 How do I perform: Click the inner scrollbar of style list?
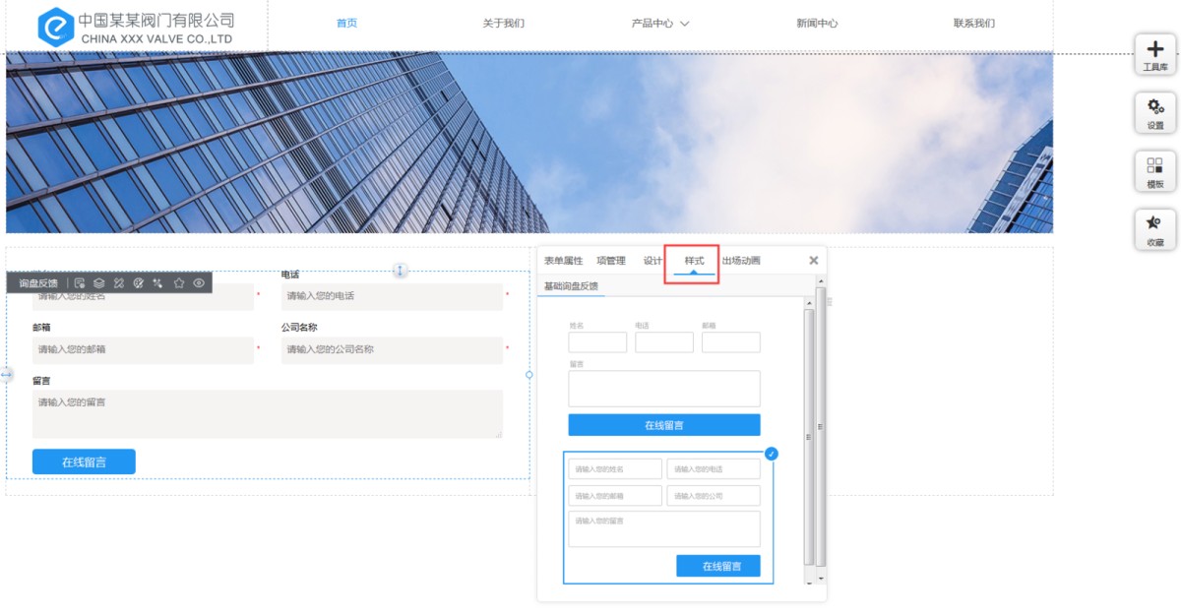[809, 437]
